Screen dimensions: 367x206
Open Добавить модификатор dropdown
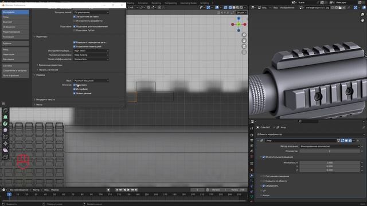click(310, 134)
